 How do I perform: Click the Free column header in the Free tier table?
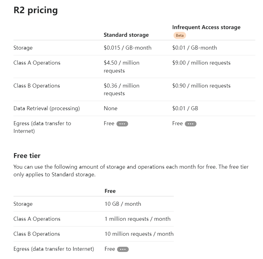110,191
